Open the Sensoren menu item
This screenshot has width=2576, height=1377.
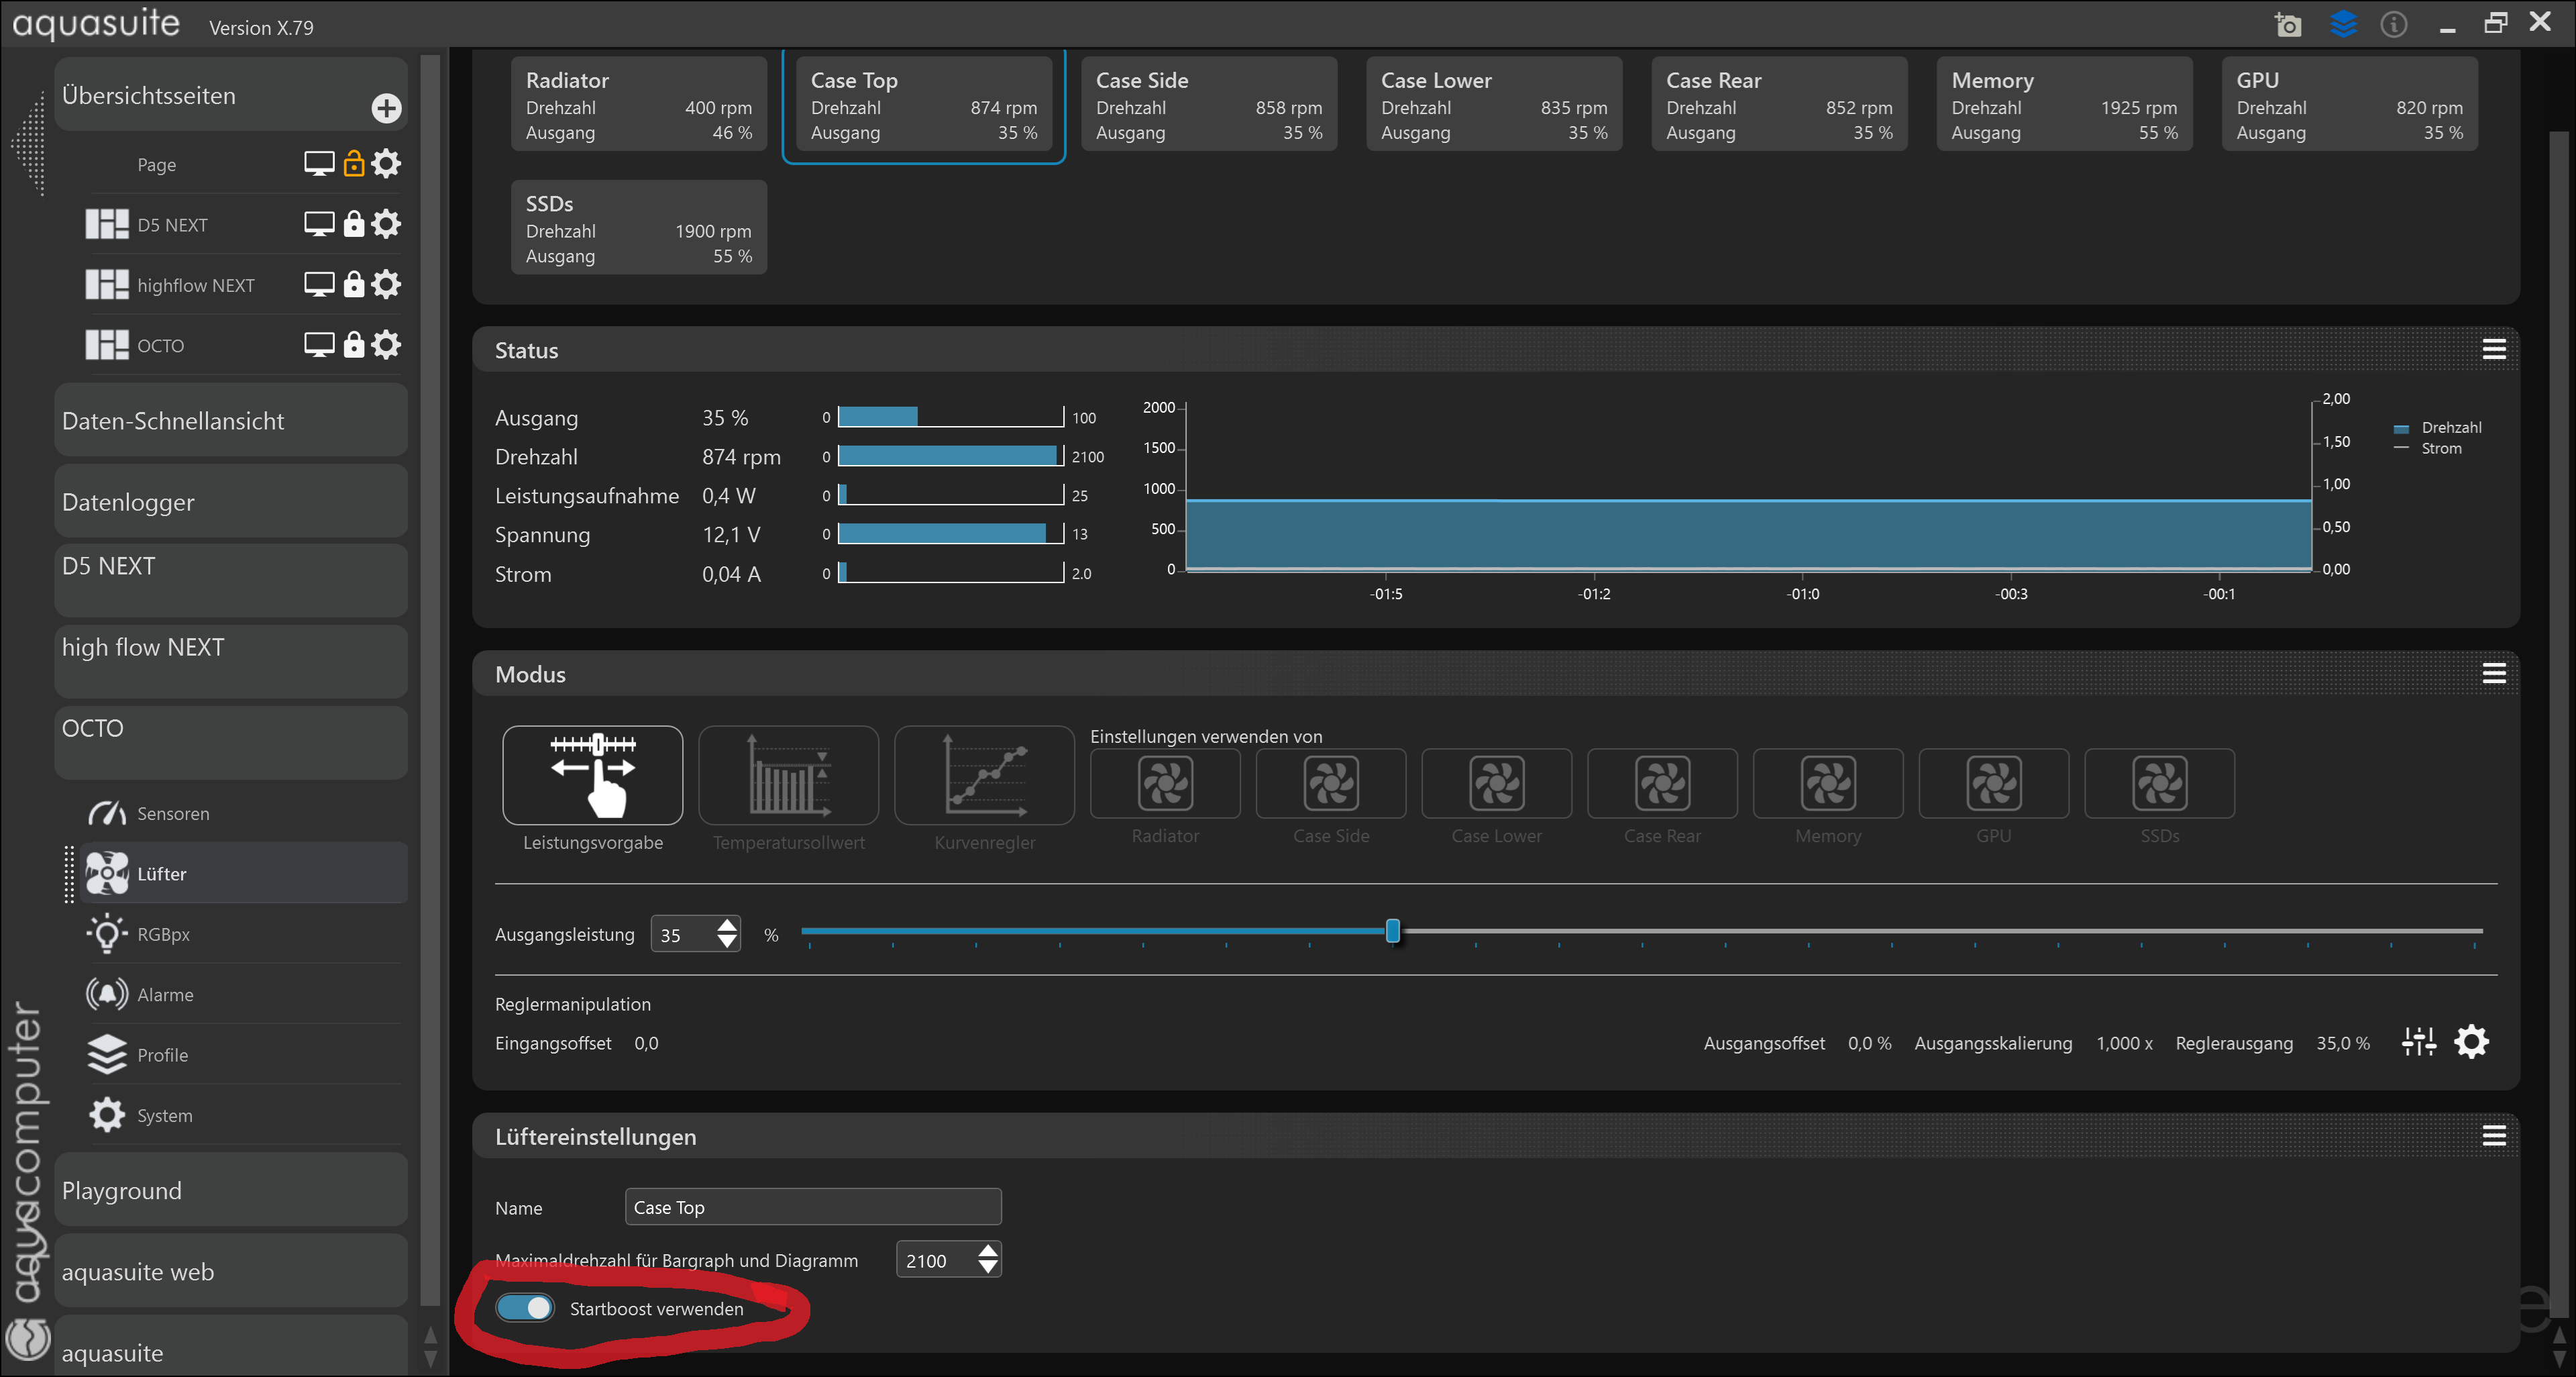click(173, 813)
